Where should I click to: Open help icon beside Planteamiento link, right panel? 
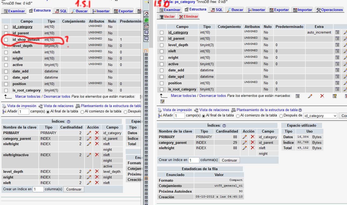click(300, 110)
